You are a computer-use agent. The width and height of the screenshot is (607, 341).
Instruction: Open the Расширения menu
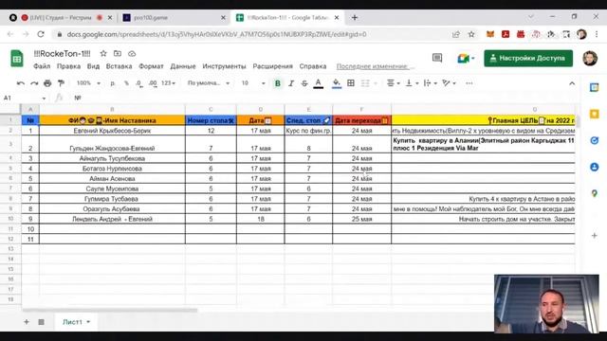[x=272, y=66]
